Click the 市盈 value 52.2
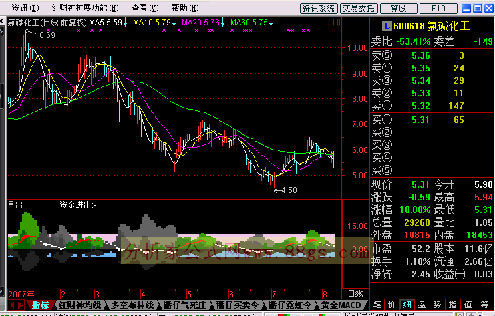This screenshot has height=316, width=495. [420, 249]
